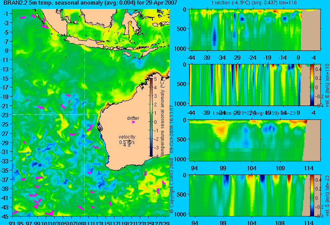Click the copyright CSIRO 2008 vertical text
Screen dimensions: 330x225
coord(172,159)
